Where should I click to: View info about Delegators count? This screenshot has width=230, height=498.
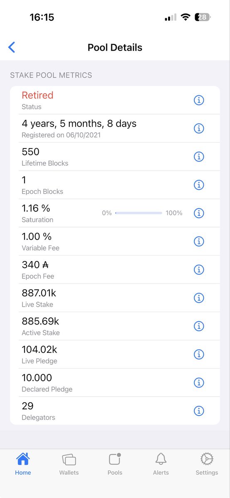(x=199, y=410)
